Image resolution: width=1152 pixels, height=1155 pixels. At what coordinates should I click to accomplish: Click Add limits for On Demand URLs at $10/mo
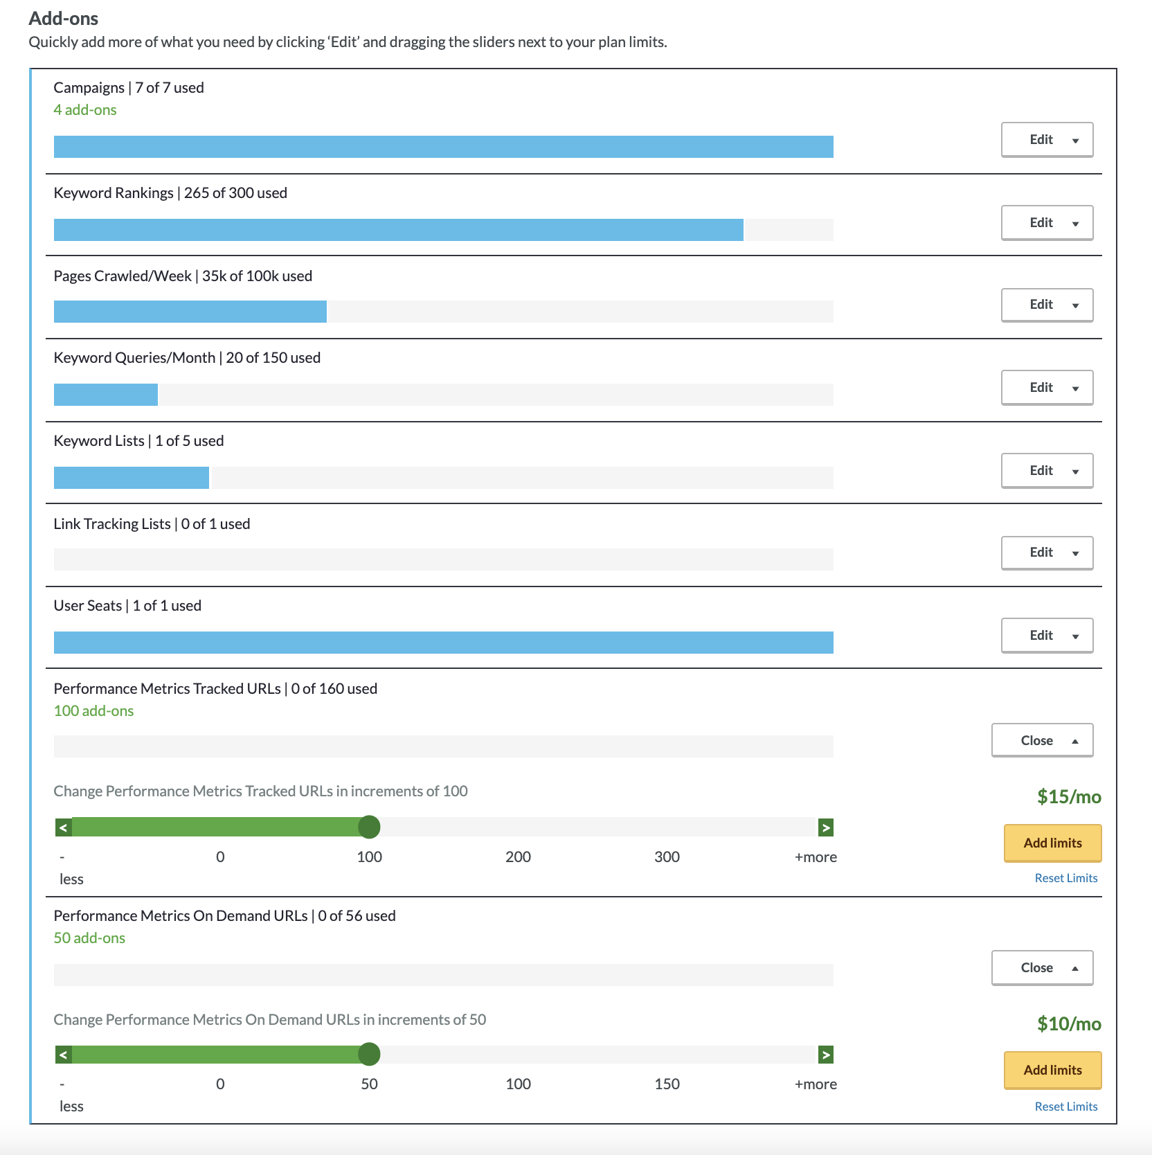pos(1052,1070)
